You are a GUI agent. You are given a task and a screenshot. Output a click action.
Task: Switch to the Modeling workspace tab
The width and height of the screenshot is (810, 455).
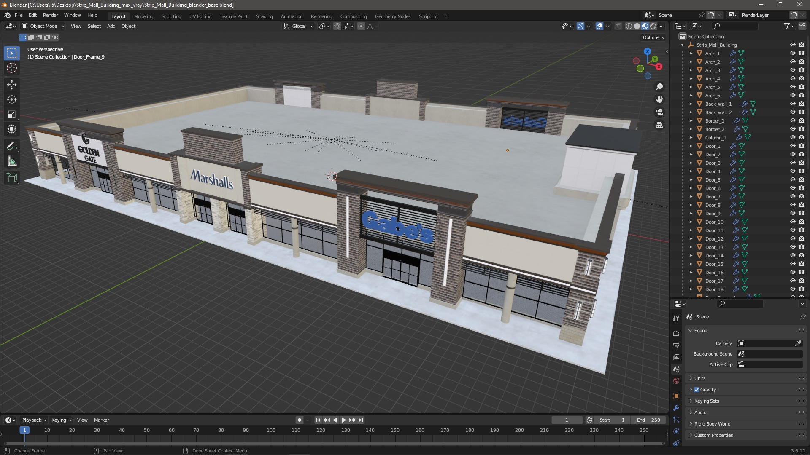(x=143, y=16)
